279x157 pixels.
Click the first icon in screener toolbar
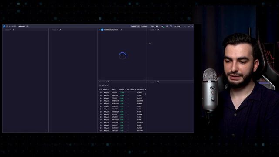point(100,85)
